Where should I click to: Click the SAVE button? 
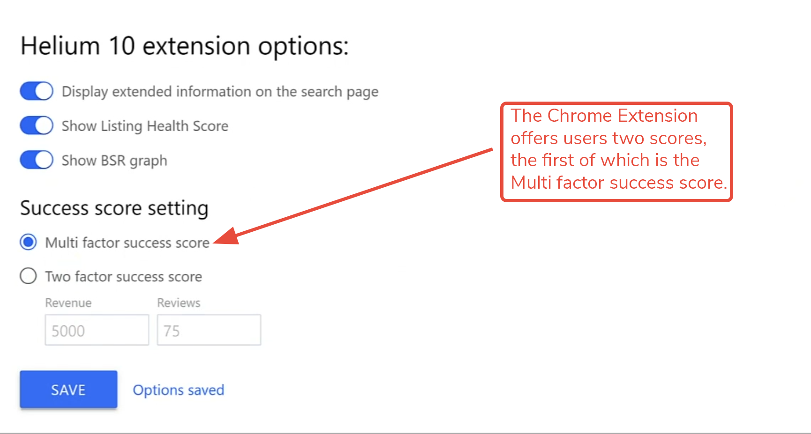click(68, 389)
